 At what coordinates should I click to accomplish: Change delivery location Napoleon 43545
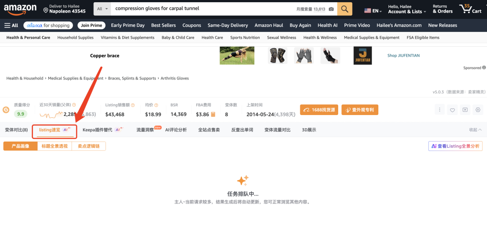(x=64, y=9)
